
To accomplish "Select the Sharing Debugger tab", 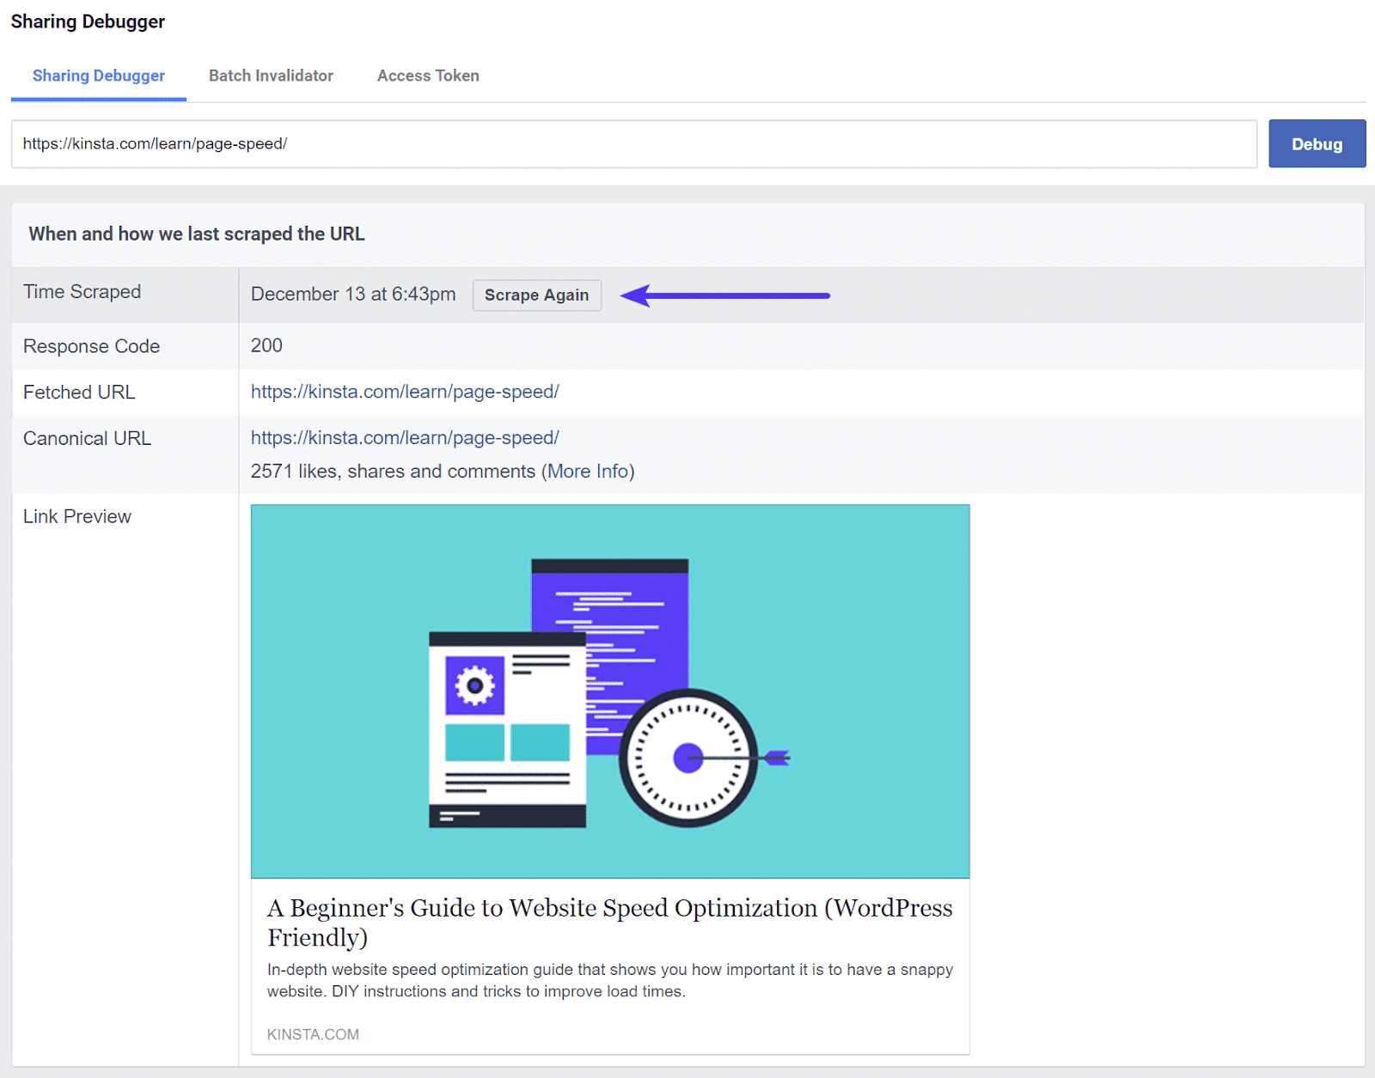I will click(x=98, y=76).
